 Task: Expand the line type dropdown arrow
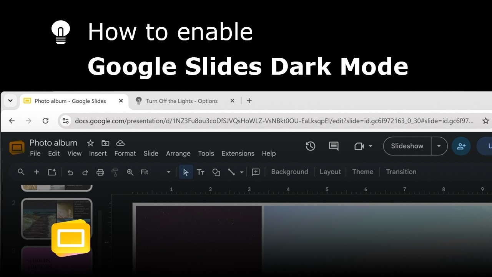tap(241, 172)
